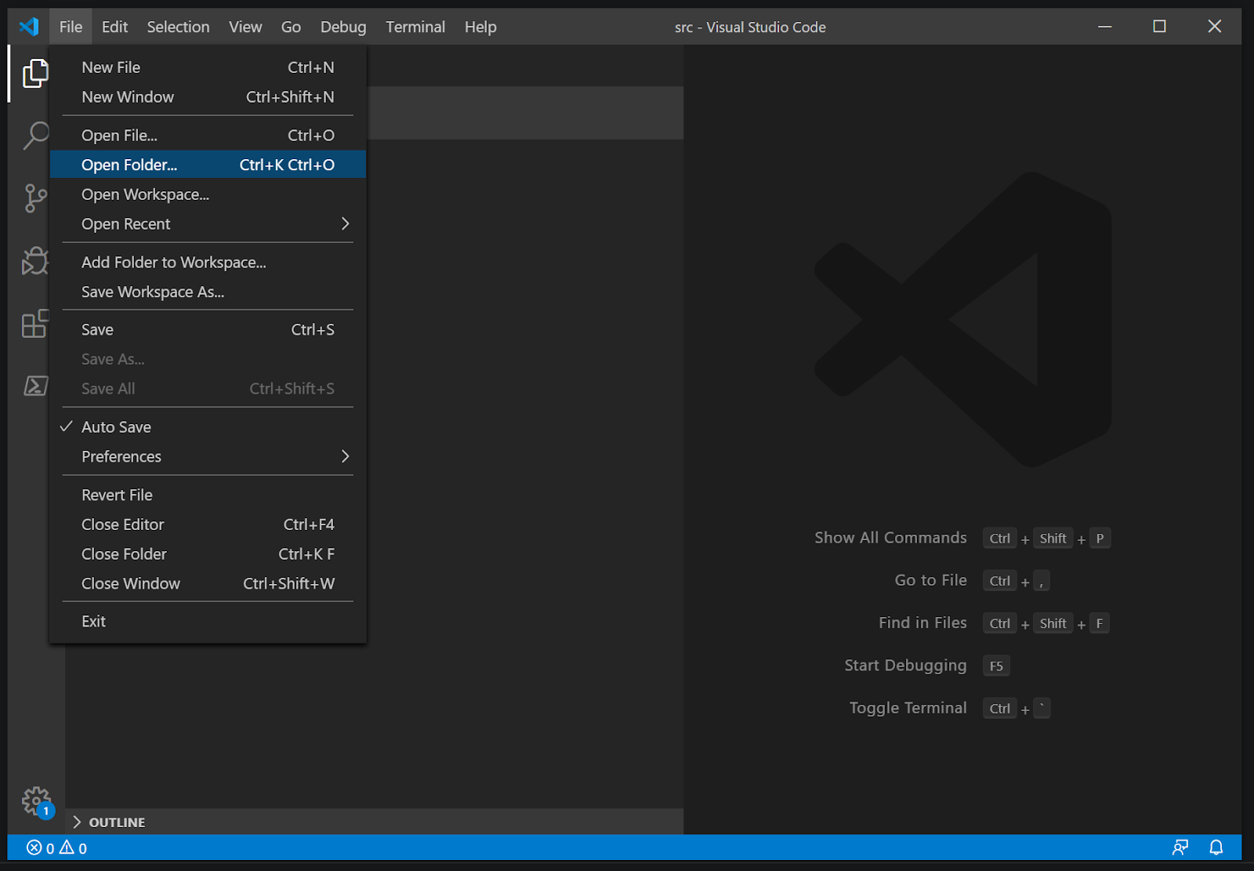Open the Debug view icon
The image size is (1254, 871).
(x=34, y=261)
